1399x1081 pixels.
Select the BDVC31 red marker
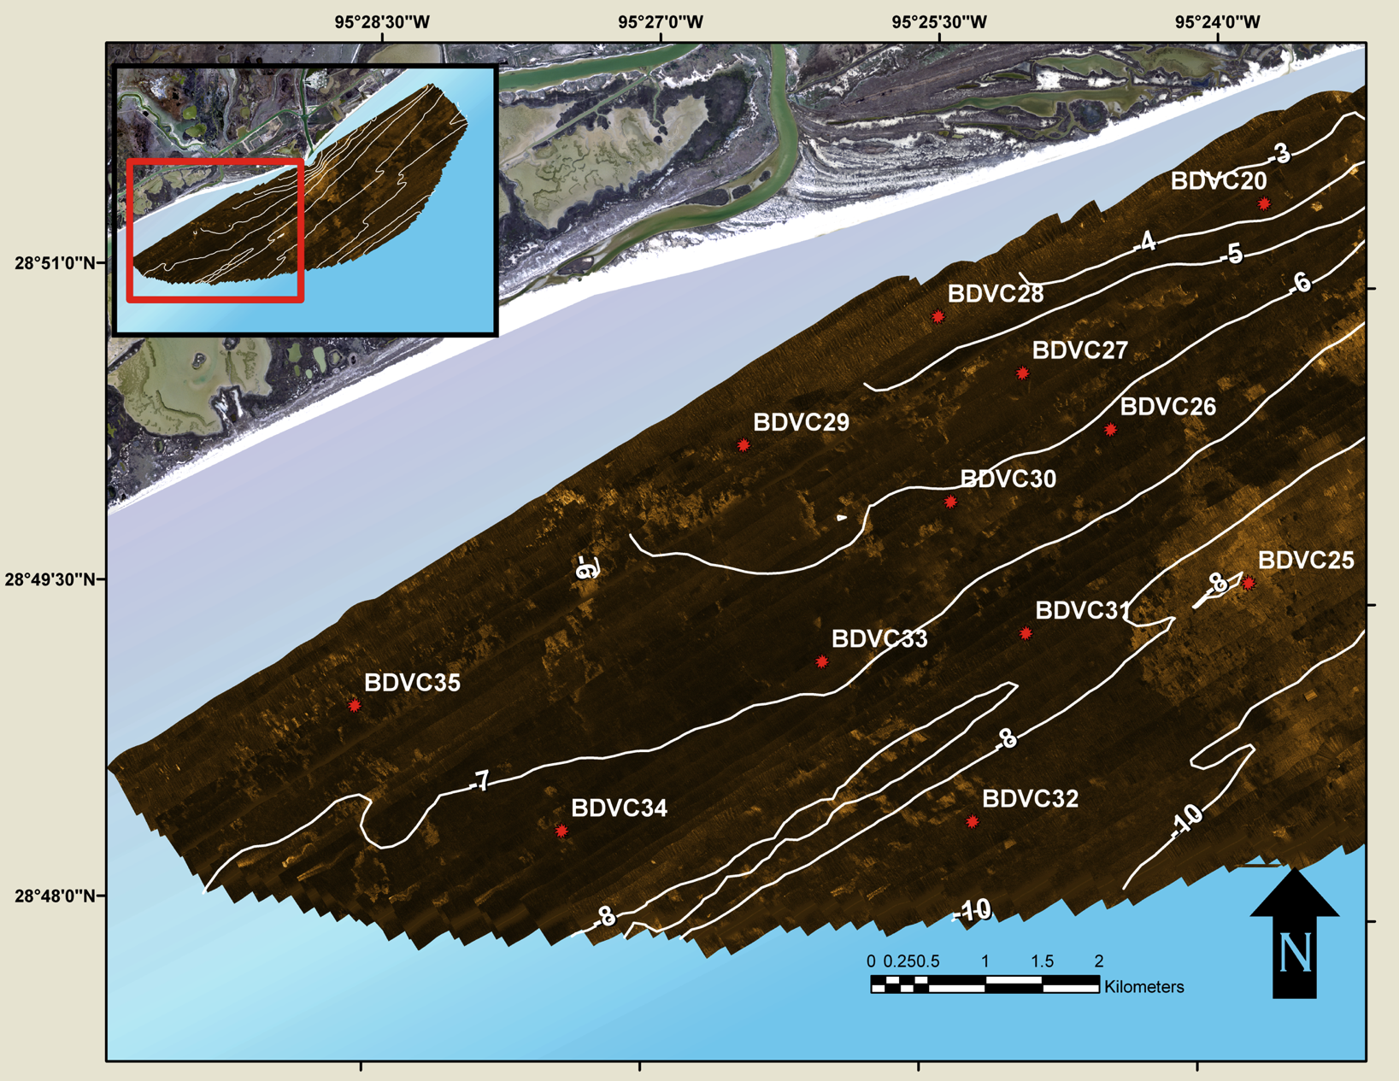pyautogui.click(x=1026, y=633)
